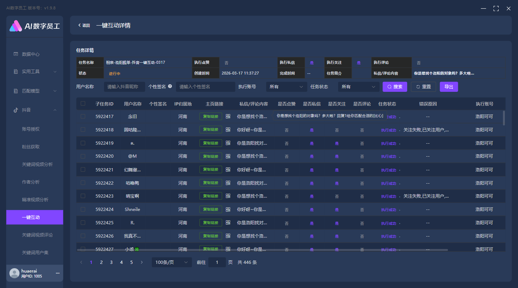Toggle the select-all checkbox in table header

pos(83,103)
